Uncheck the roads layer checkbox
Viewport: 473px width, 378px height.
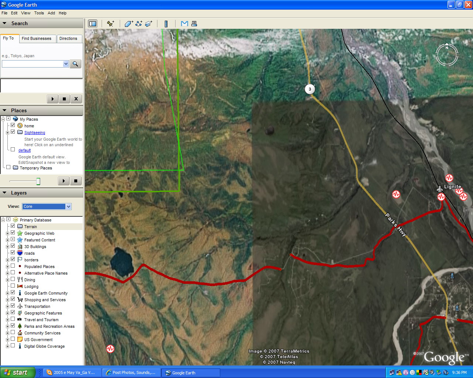click(13, 253)
